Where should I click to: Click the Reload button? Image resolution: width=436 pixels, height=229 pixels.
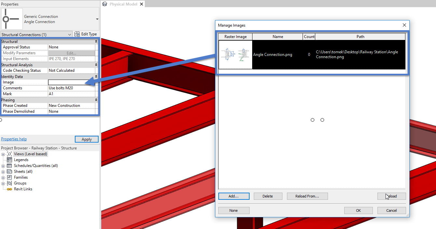pos(392,196)
